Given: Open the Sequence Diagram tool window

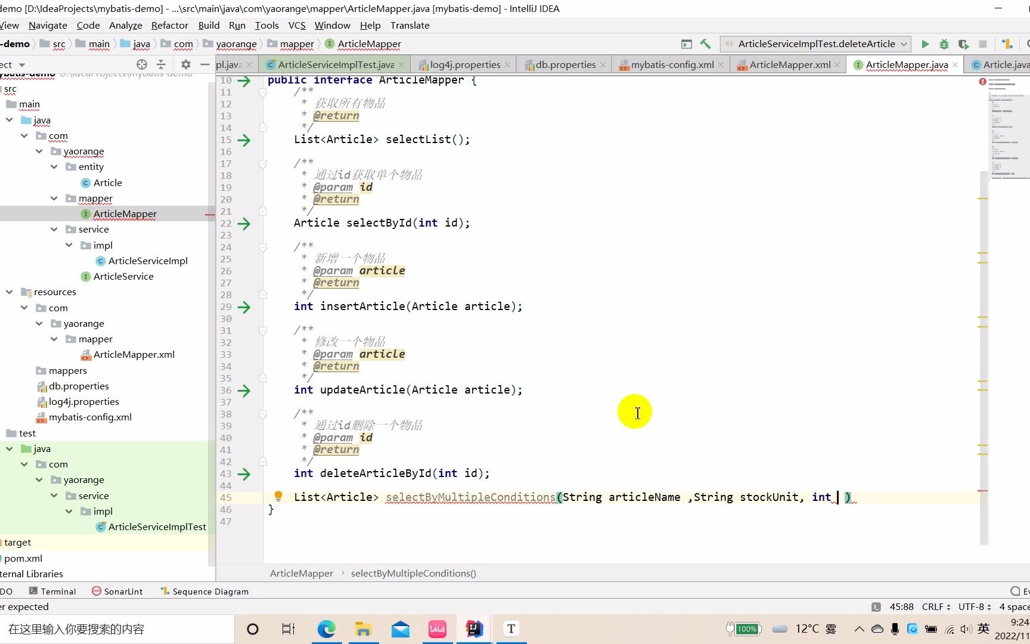Looking at the screenshot, I should click(210, 591).
